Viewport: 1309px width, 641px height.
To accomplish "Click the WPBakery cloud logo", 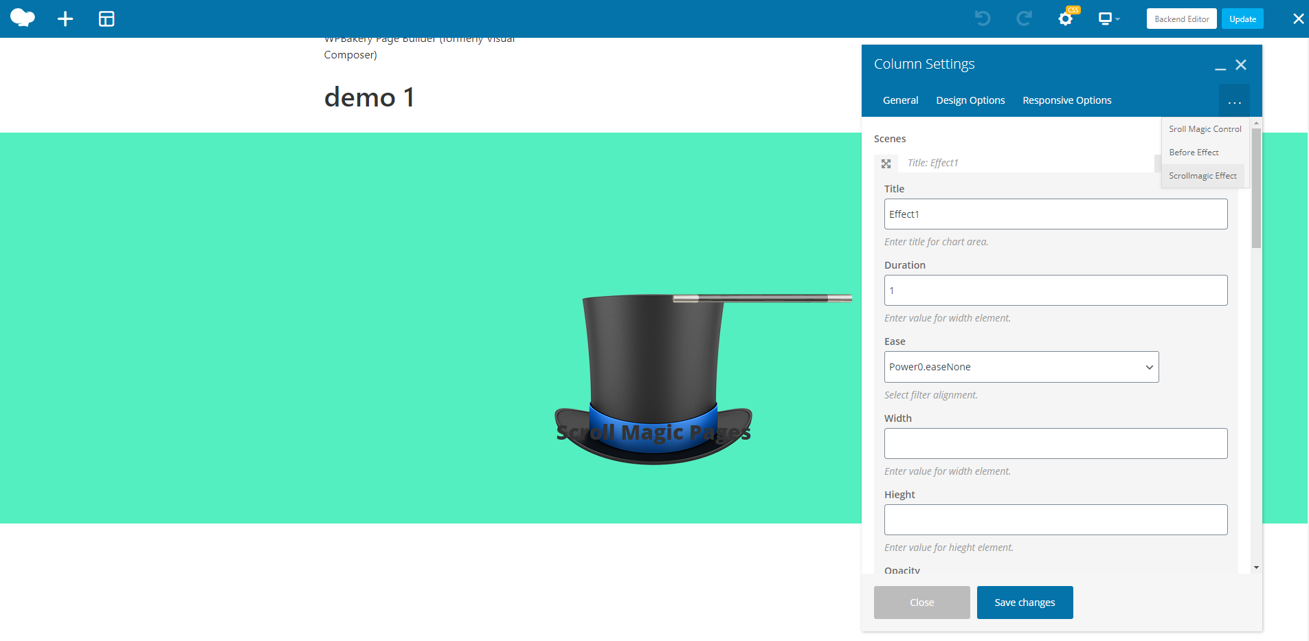I will coord(23,19).
